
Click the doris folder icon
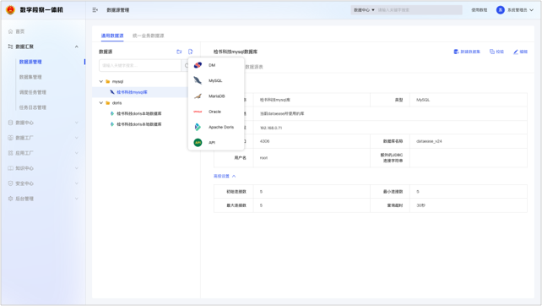[x=108, y=103]
